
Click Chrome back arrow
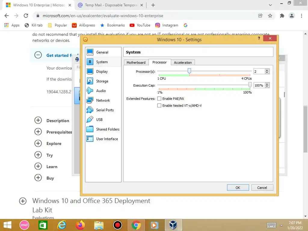(x=7, y=16)
